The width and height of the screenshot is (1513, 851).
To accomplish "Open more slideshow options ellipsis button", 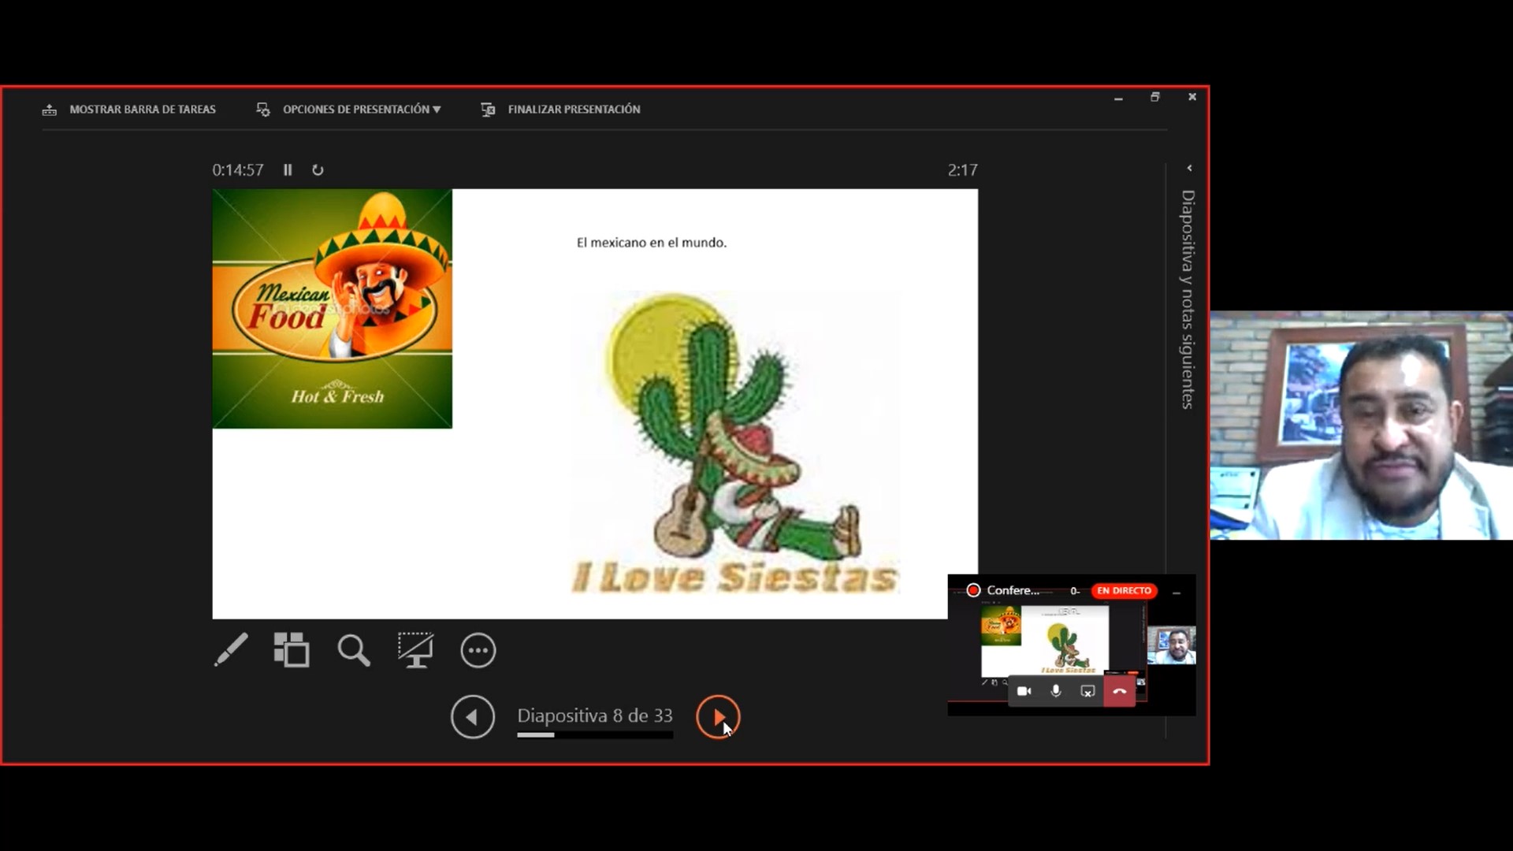I will coord(478,651).
